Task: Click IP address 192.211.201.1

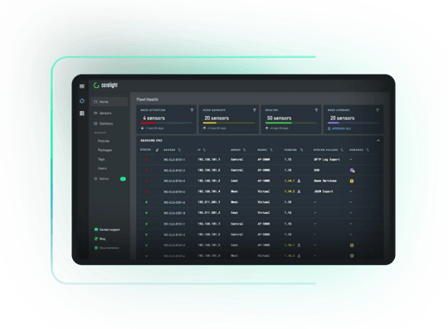Action: coord(209,202)
